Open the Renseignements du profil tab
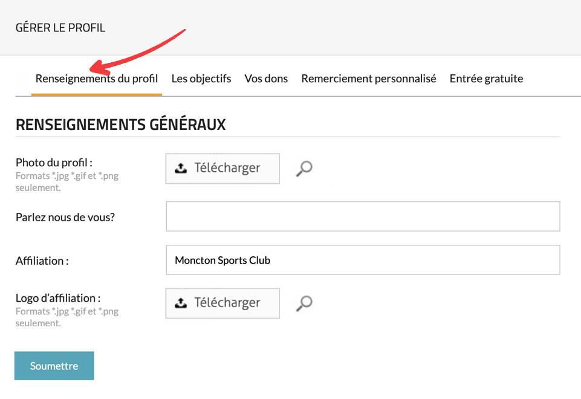Screen dimensions: 581x399 click(x=97, y=79)
